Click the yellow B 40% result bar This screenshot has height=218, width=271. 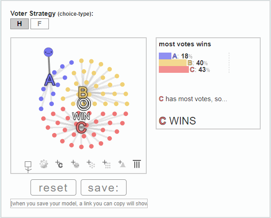[173, 62]
